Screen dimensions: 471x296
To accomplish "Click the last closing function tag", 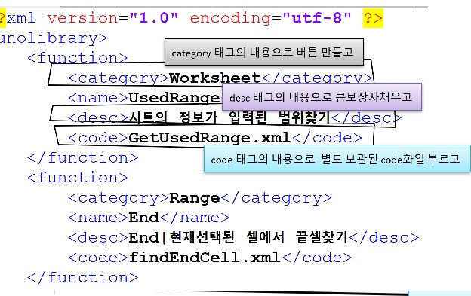I will [82, 277].
